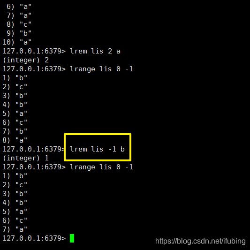
Task: Click list item 10) "a" at top
Action: tap(17, 42)
